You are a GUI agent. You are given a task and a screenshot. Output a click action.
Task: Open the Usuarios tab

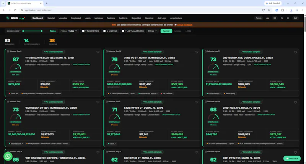[63, 18]
